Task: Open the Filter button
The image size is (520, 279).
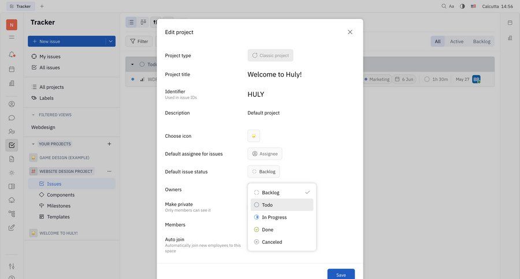Action: click(x=139, y=42)
